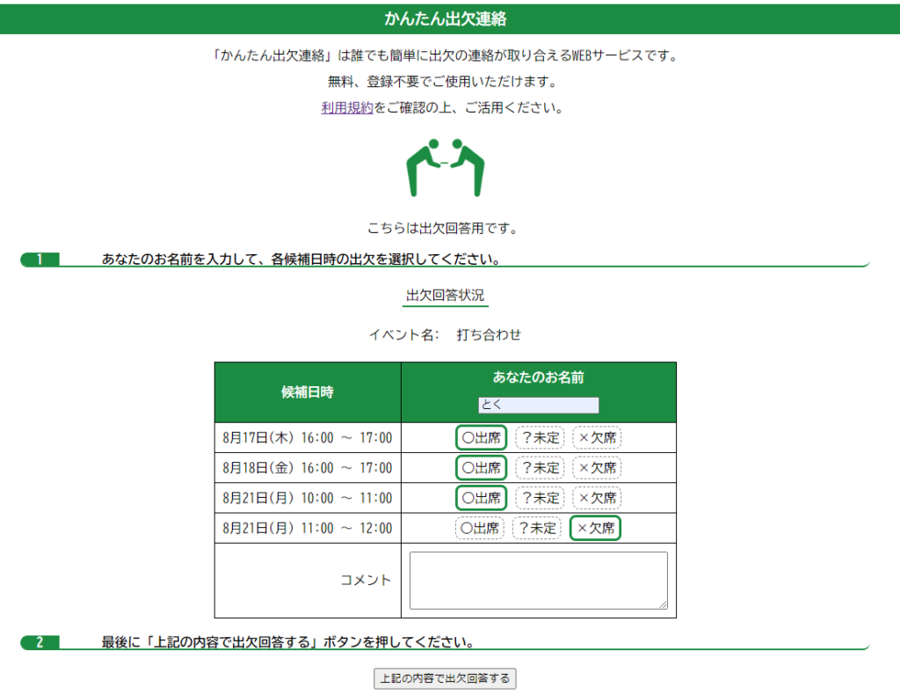
Task: Click the 出欠回答状況 heading
Action: 446,296
